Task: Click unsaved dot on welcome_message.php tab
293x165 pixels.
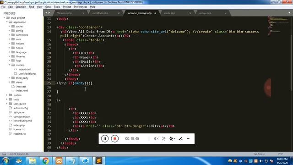Action: click(x=155, y=13)
